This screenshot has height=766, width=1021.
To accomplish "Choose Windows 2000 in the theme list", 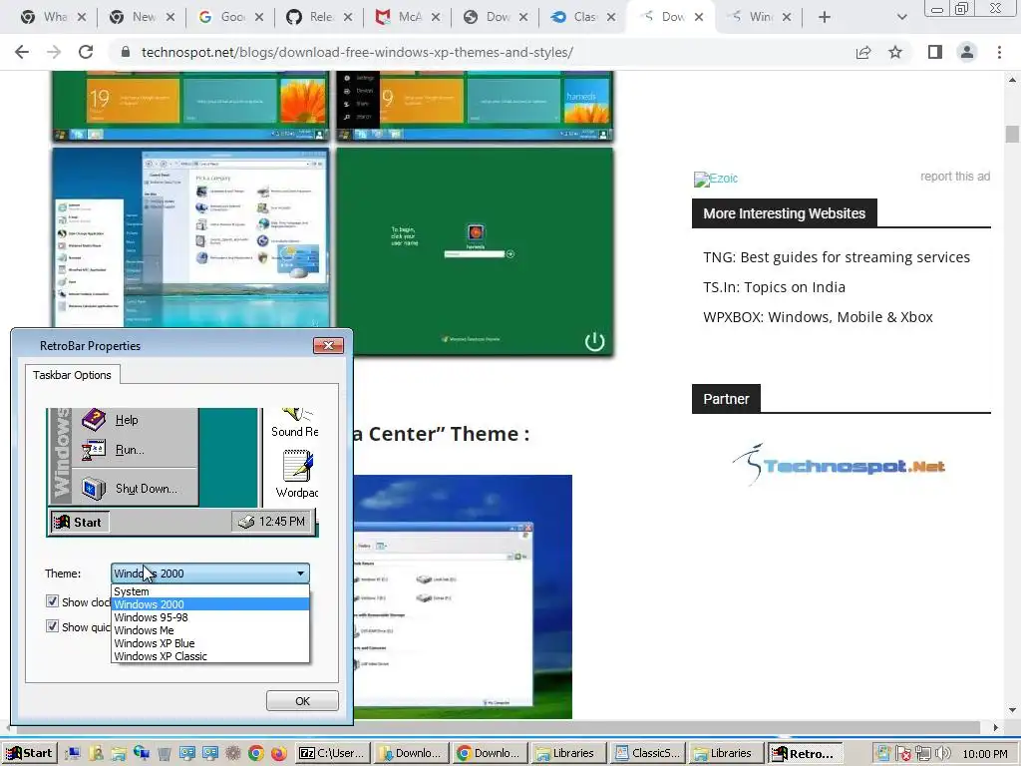I will [210, 604].
